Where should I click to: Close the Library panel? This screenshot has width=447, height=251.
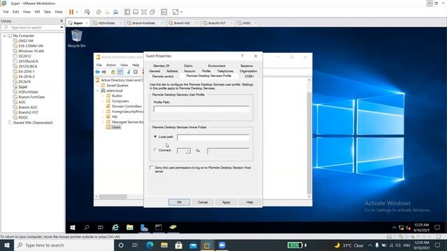(61, 21)
